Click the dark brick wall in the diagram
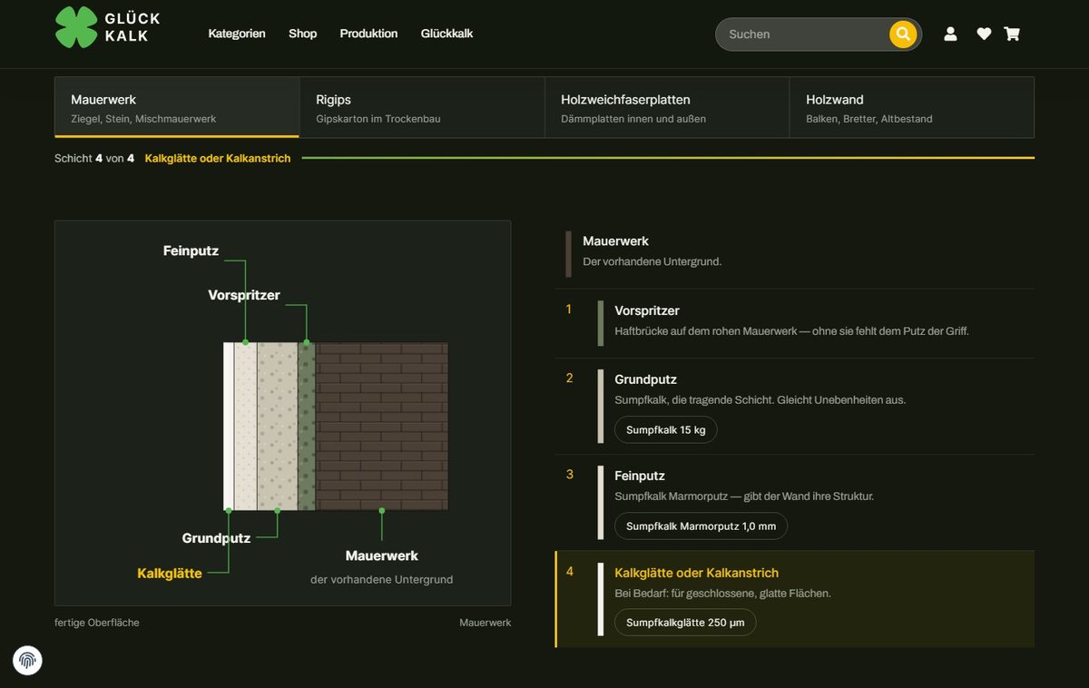1089x688 pixels. click(x=381, y=427)
